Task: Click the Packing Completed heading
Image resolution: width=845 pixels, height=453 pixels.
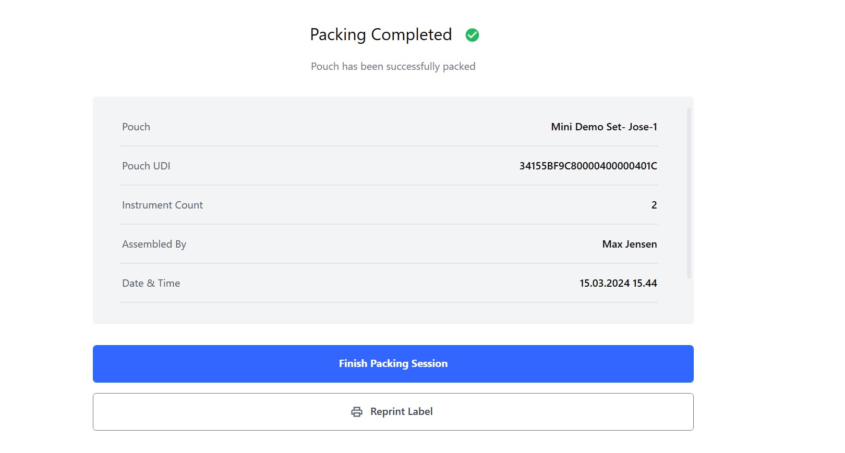Action: 381,35
